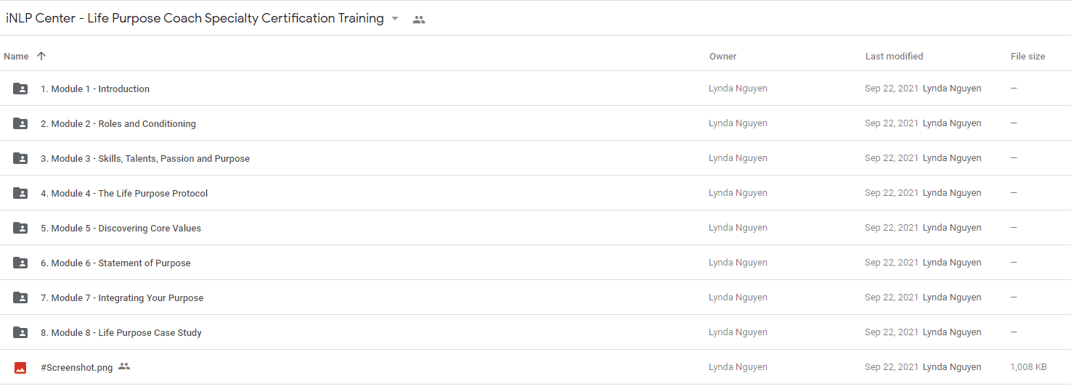Select Module 1 - Introduction folder name
Screen dimensions: 1071x386
(95, 89)
